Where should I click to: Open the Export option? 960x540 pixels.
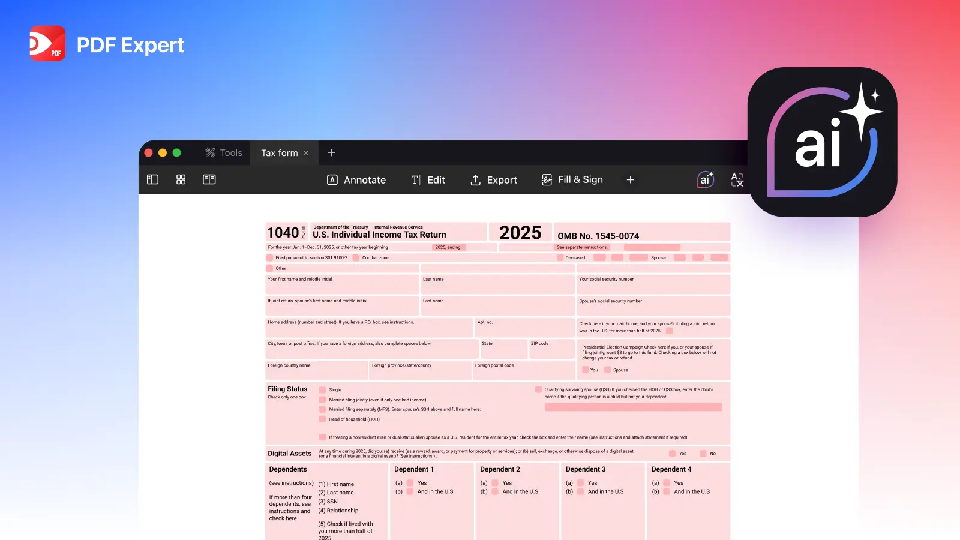(x=494, y=180)
